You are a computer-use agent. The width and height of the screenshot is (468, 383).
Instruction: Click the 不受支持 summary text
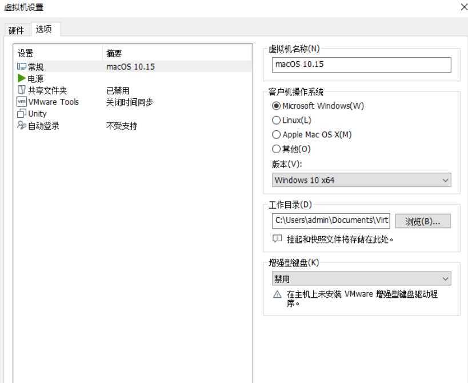pos(122,126)
